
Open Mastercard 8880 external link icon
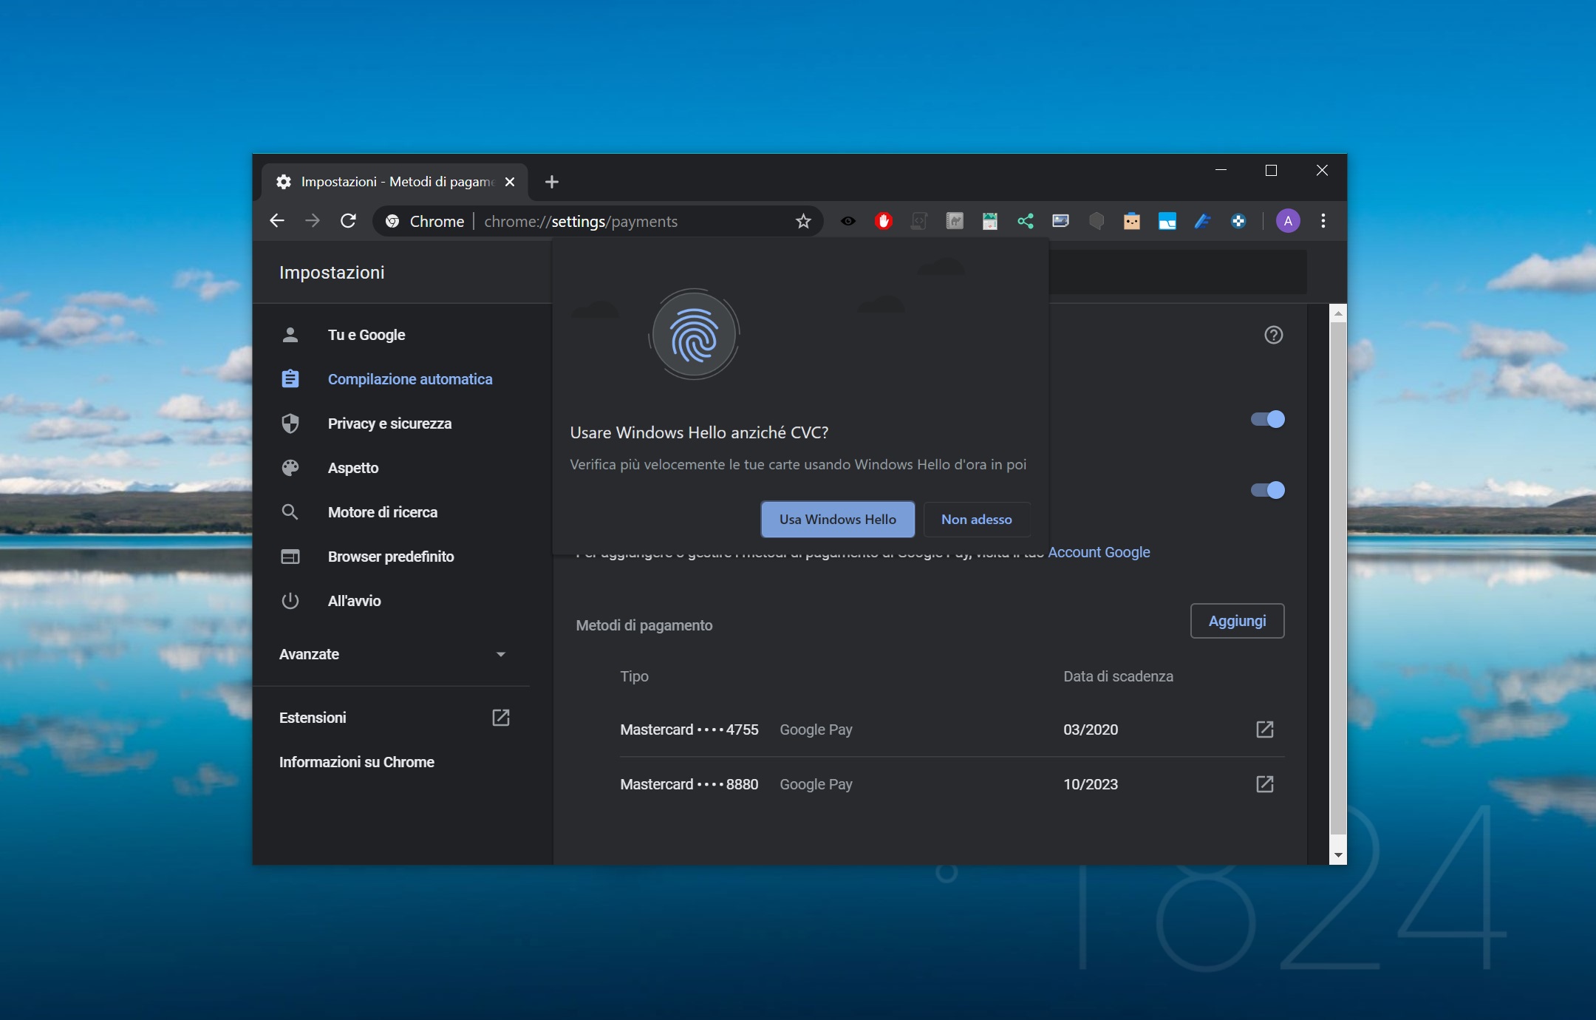point(1265,784)
